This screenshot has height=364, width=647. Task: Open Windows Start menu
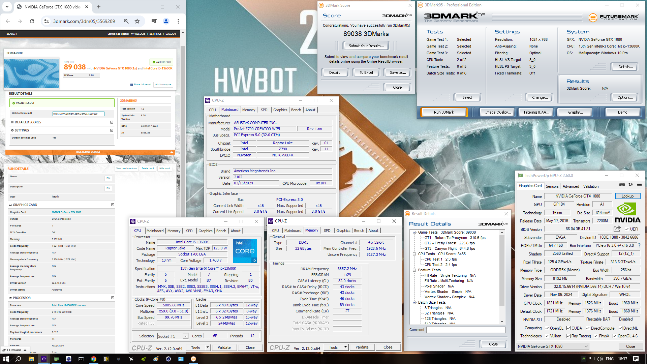pyautogui.click(x=6, y=359)
